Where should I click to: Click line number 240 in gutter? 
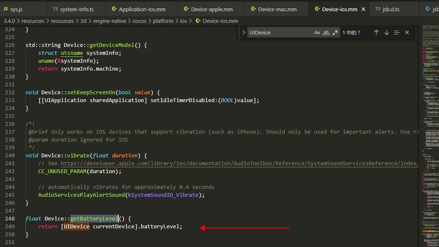tap(10, 155)
